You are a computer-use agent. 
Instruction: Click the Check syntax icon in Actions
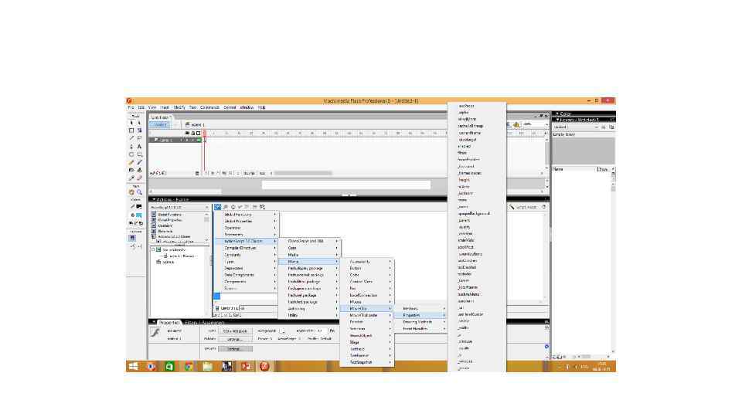click(x=240, y=207)
